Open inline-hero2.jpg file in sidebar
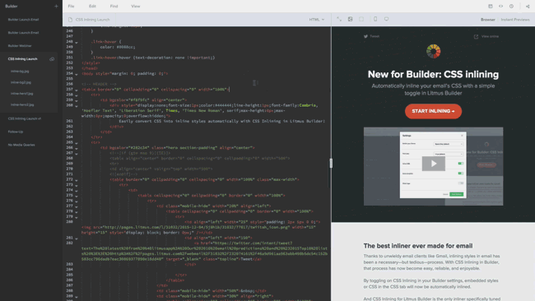Image resolution: width=535 pixels, height=301 pixels. [x=22, y=105]
